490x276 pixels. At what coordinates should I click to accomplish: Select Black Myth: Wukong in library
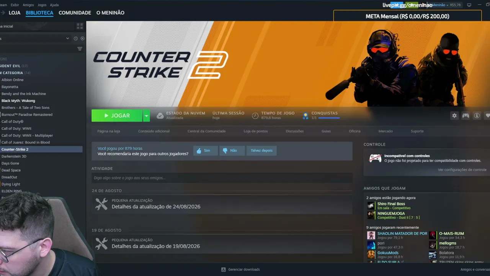pyautogui.click(x=18, y=101)
